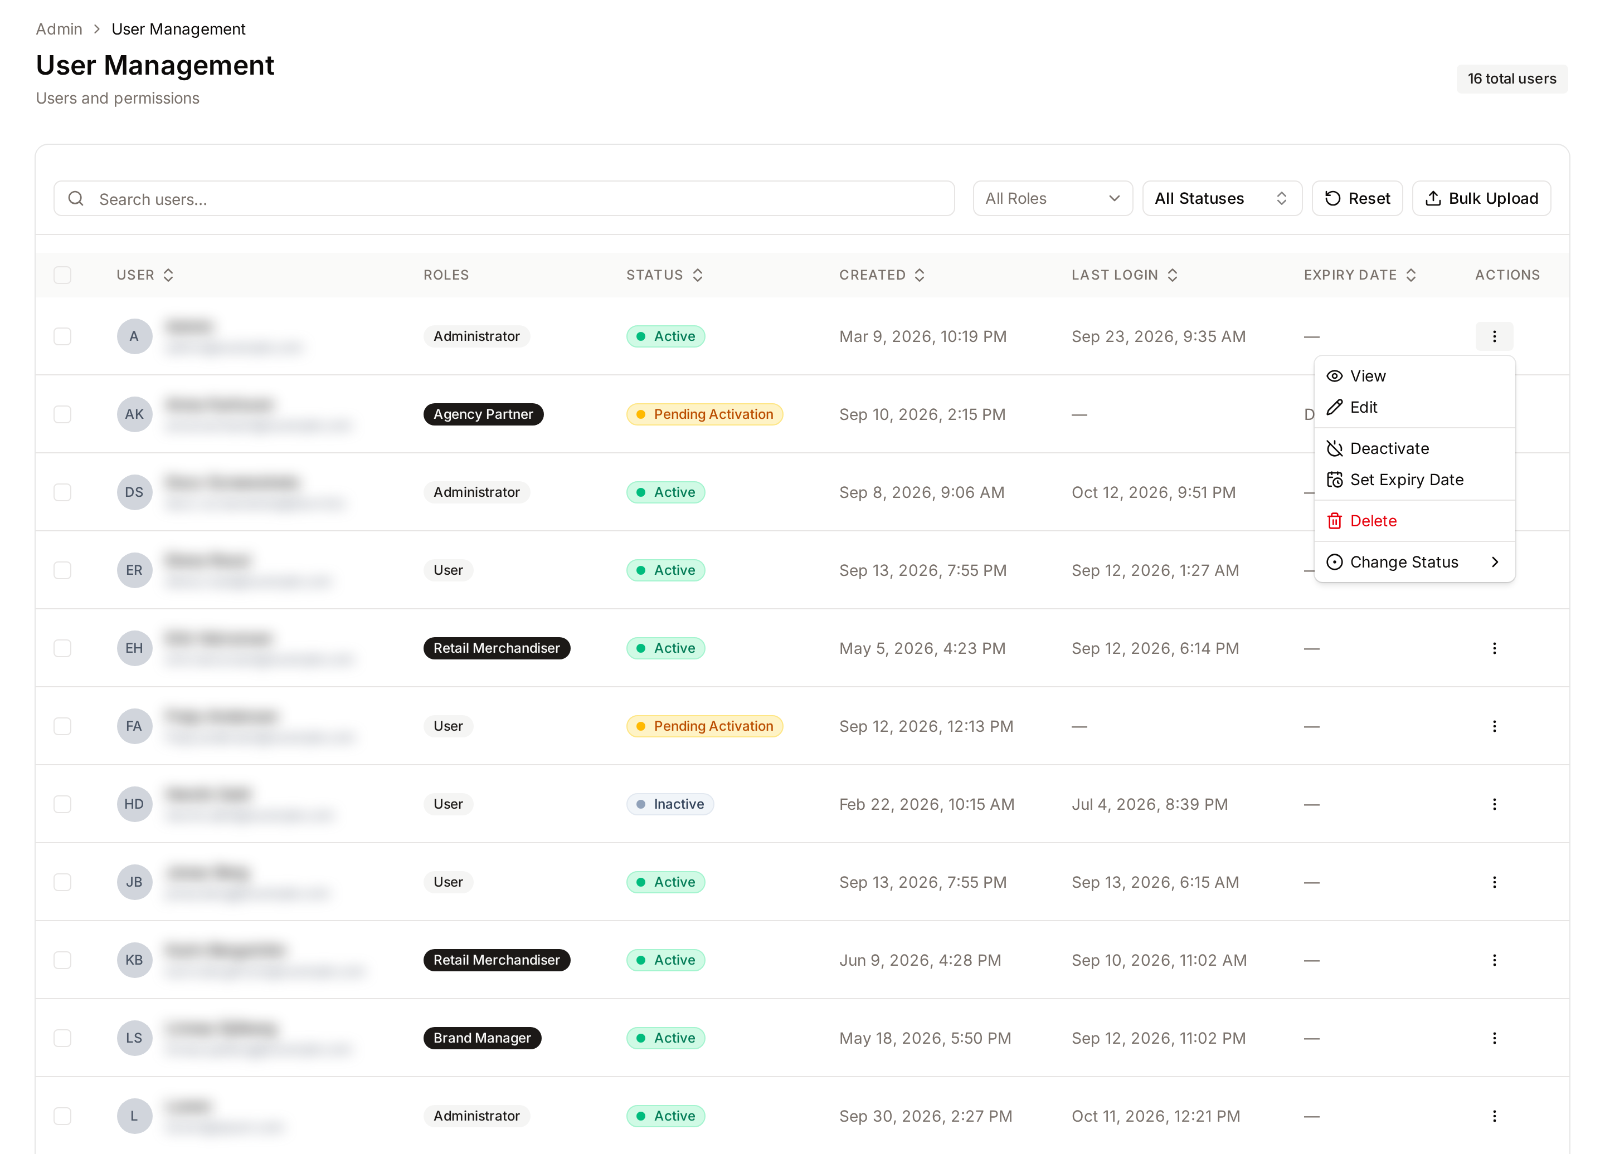Image resolution: width=1605 pixels, height=1154 pixels.
Task: Open actions menu for JB user row
Action: pyautogui.click(x=1494, y=882)
